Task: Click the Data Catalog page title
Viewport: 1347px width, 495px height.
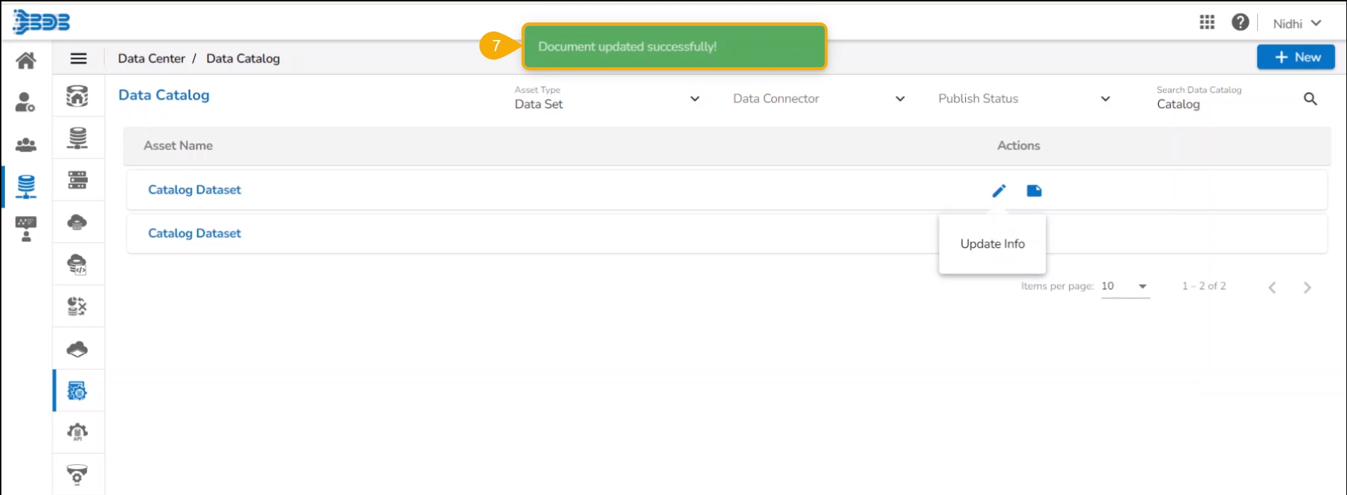Action: pyautogui.click(x=164, y=95)
